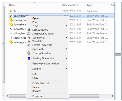The width and height of the screenshot is (122, 101).
Task: Click the SolidWorks menu icon
Action: [x=29, y=38]
